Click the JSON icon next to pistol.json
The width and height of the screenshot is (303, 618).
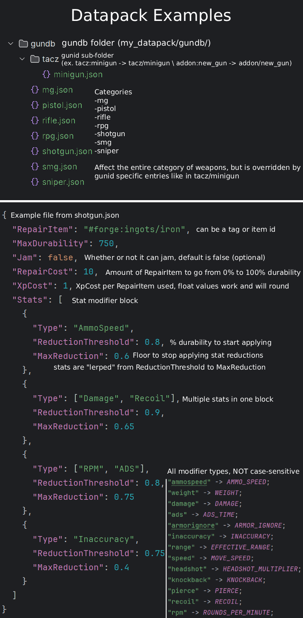(35, 105)
